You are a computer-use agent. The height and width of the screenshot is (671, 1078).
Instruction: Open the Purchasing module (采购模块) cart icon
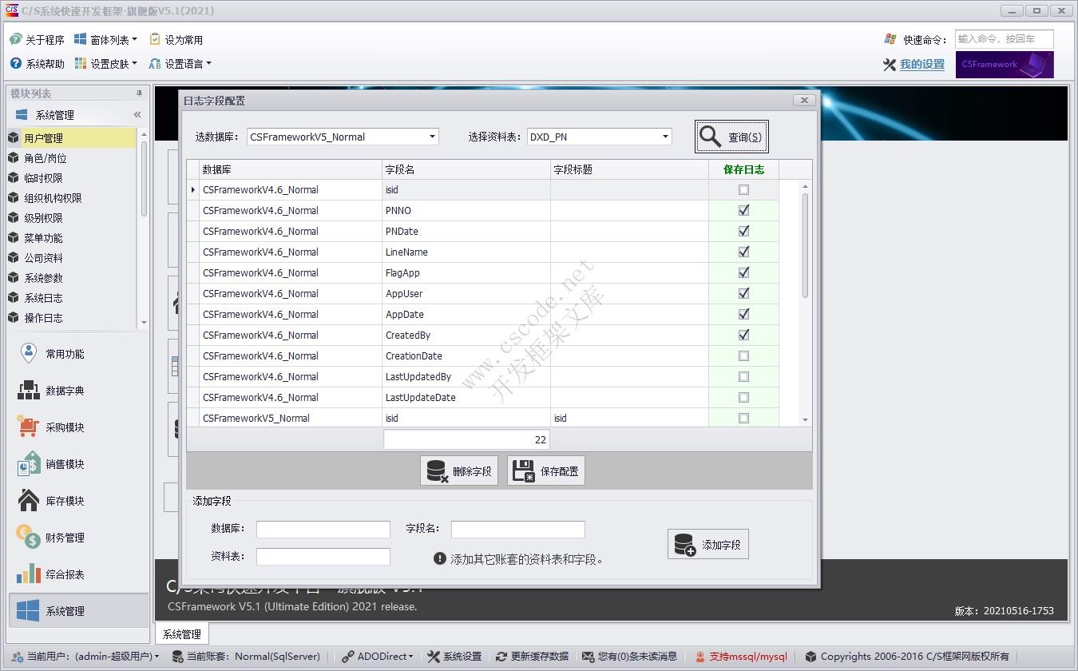pos(29,427)
